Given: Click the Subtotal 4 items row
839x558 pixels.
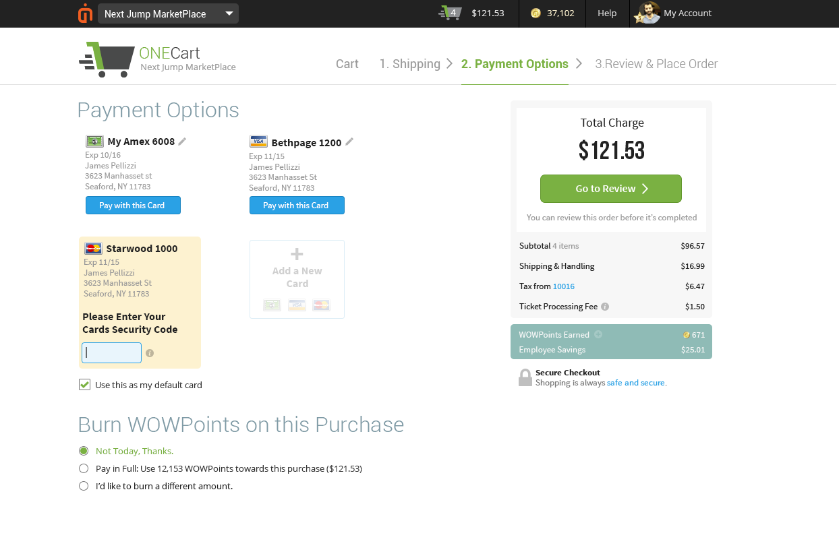Looking at the screenshot, I should coord(612,246).
